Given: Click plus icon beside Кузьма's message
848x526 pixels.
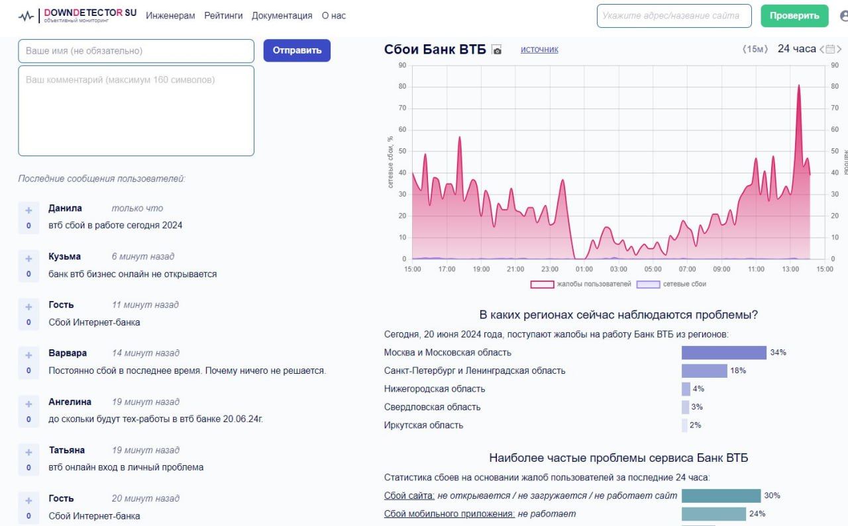Looking at the screenshot, I should click(28, 259).
